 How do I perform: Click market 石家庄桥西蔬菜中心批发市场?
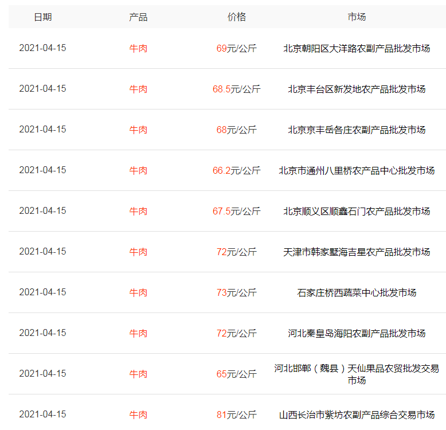click(x=357, y=292)
